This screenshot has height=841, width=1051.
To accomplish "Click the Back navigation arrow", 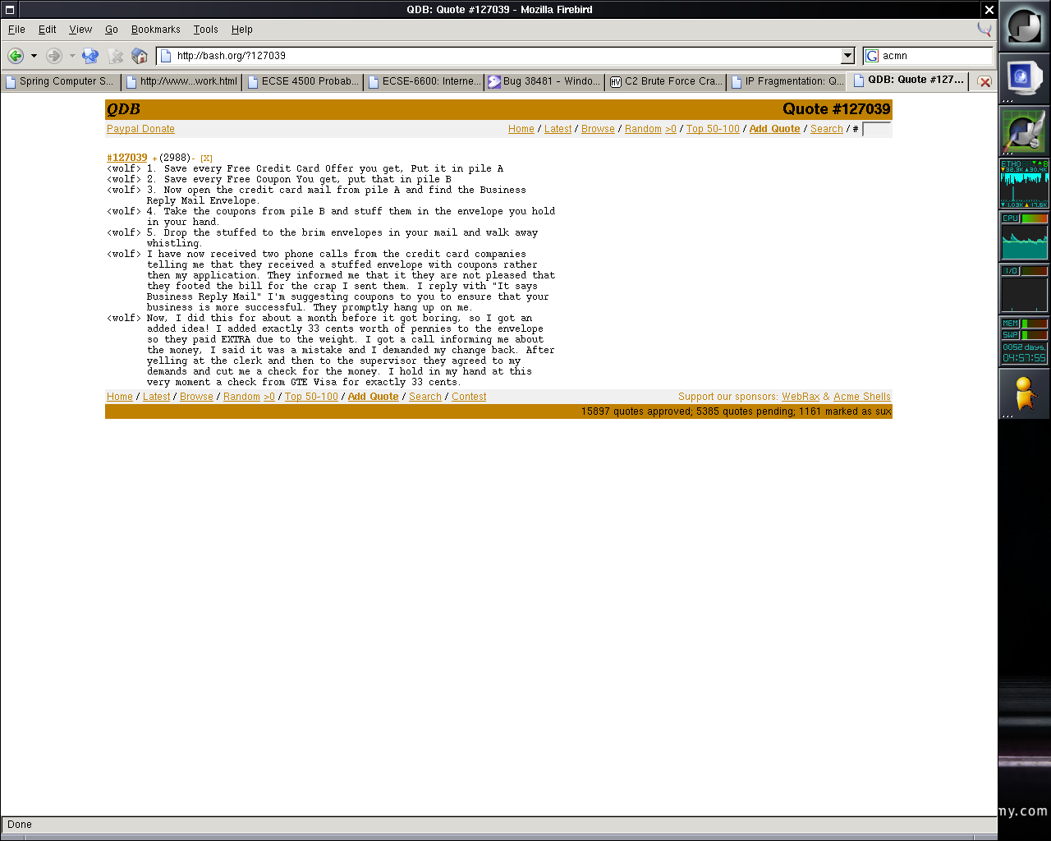I will (16, 56).
